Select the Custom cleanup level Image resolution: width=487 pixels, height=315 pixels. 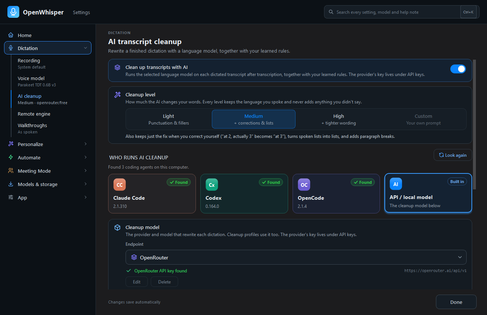(x=423, y=119)
